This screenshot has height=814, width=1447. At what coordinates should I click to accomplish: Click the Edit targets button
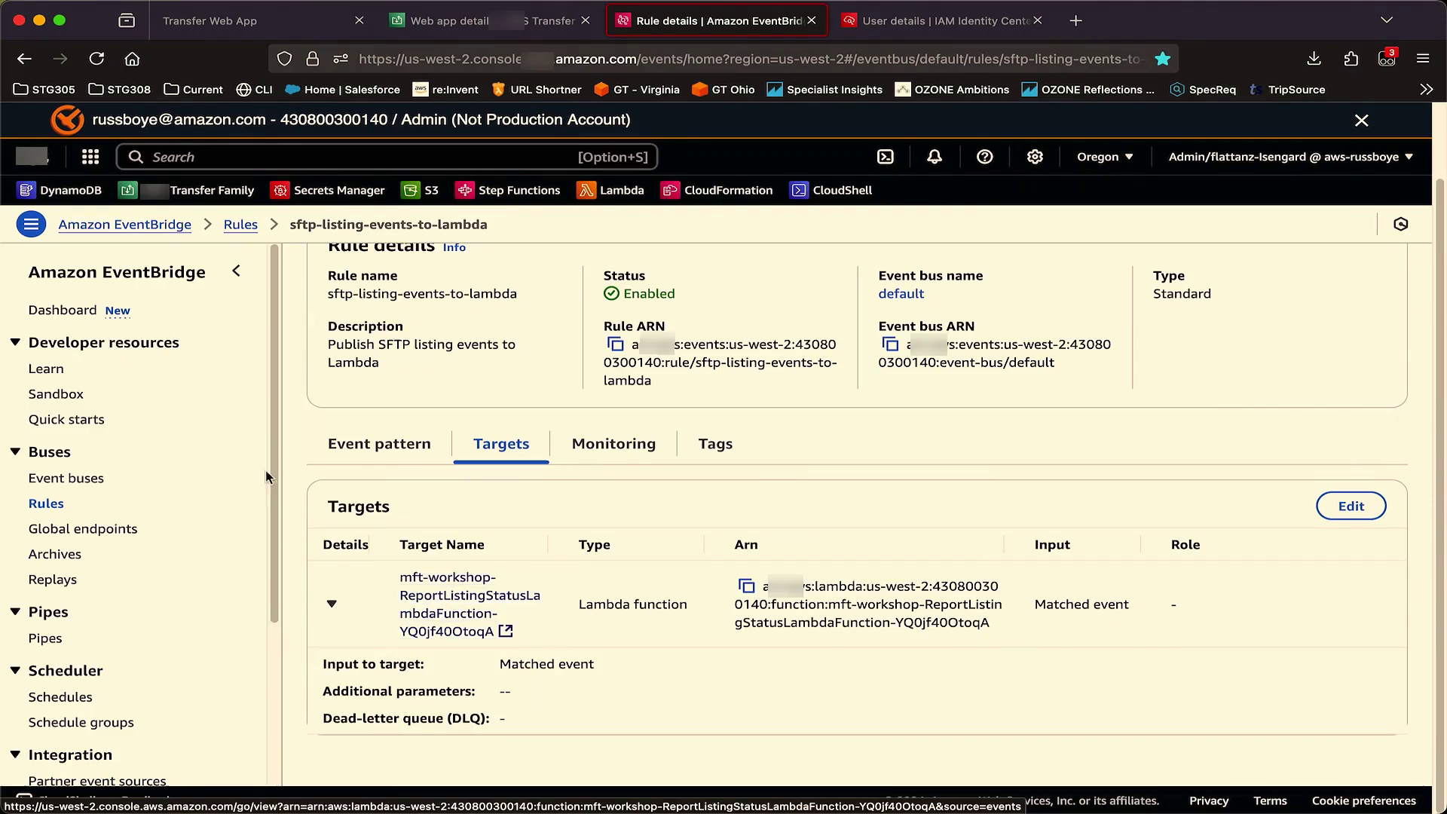pyautogui.click(x=1351, y=506)
